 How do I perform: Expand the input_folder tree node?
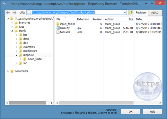(x=21, y=59)
